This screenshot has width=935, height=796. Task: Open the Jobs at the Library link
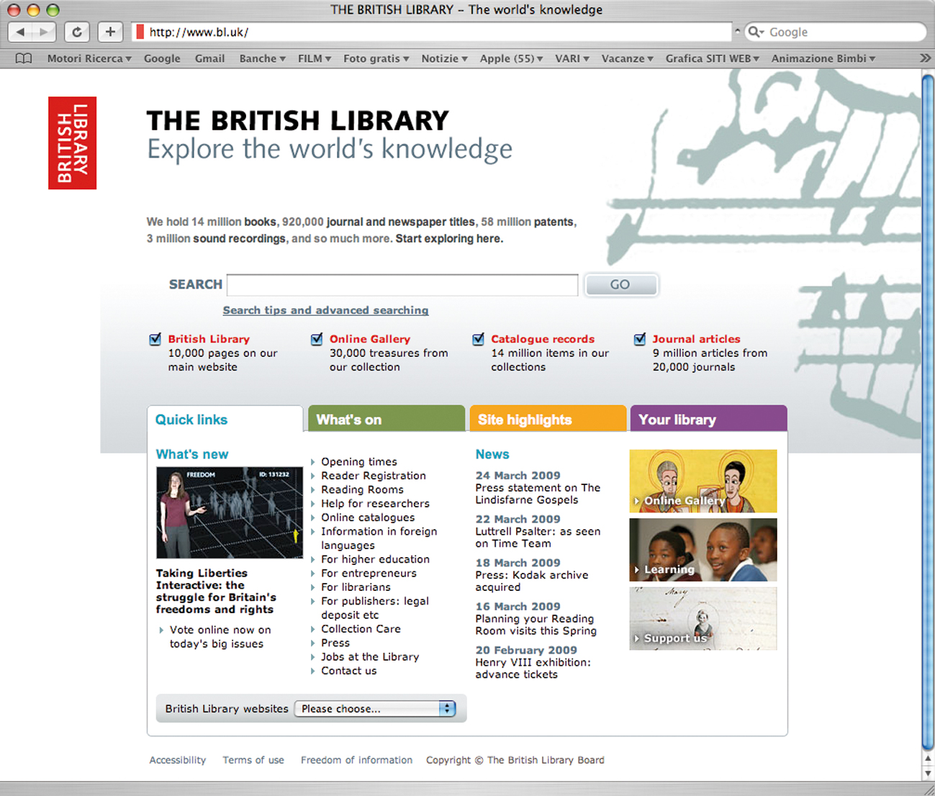pos(370,656)
